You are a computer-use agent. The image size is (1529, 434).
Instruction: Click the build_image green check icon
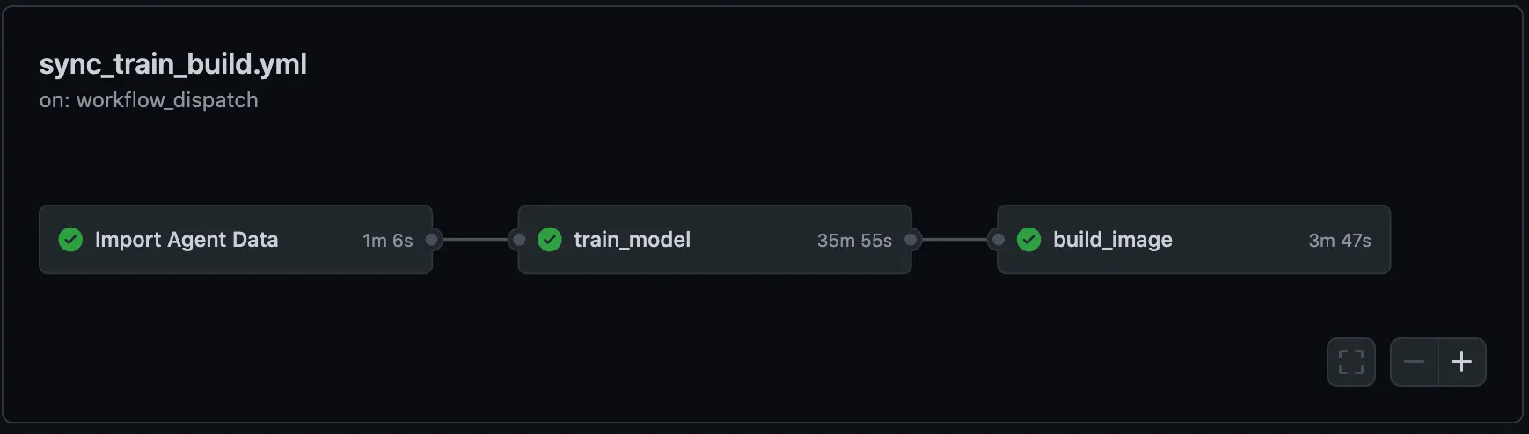coord(1028,239)
